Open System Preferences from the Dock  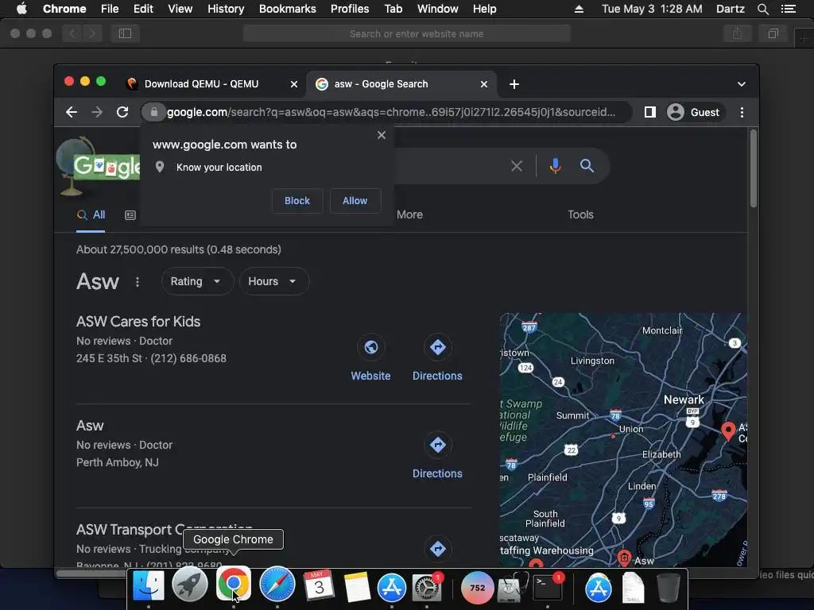click(x=427, y=587)
